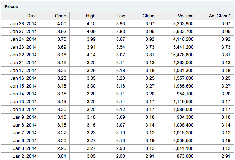Click the Prices table title
Image resolution: width=235 pixels, height=160 pixels.
click(11, 7)
